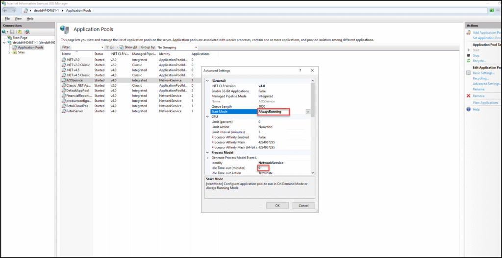Select the Idle Time-out (minutes) value 0
Image resolution: width=502 pixels, height=258 pixels.
click(263, 168)
